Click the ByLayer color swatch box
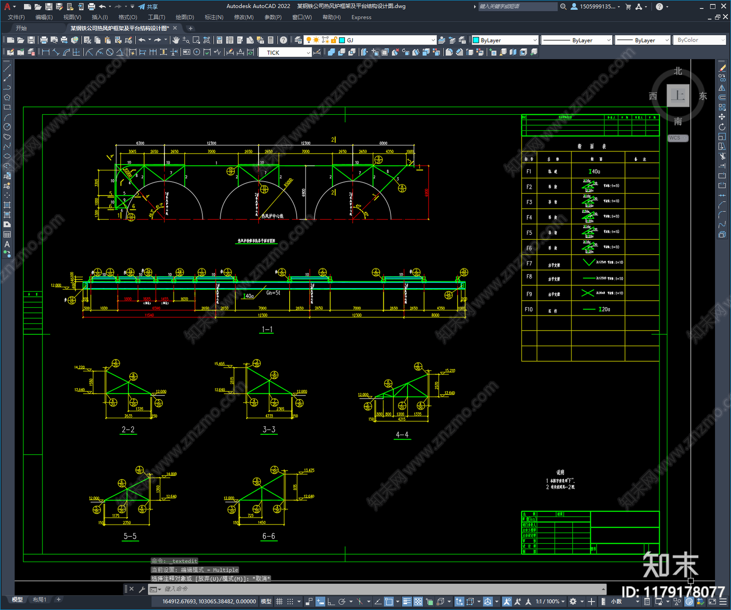The width and height of the screenshot is (731, 610). tap(476, 40)
